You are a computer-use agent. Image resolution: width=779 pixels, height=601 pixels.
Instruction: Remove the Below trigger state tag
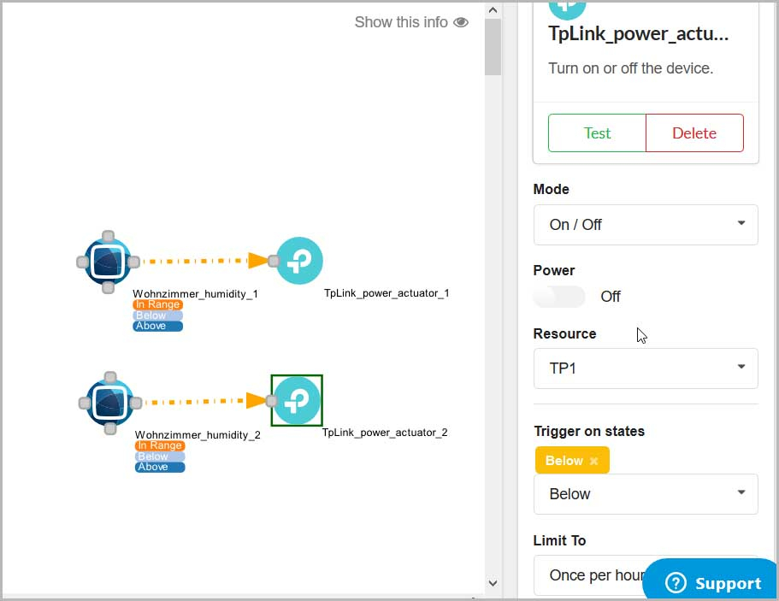pyautogui.click(x=593, y=461)
